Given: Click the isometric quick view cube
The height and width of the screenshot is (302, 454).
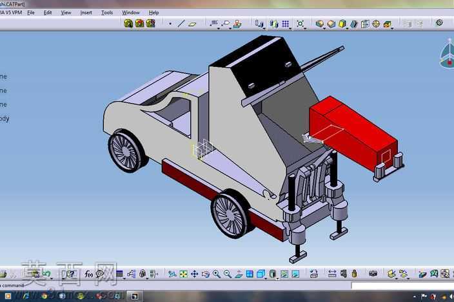Looking at the screenshot, I should 261,274.
